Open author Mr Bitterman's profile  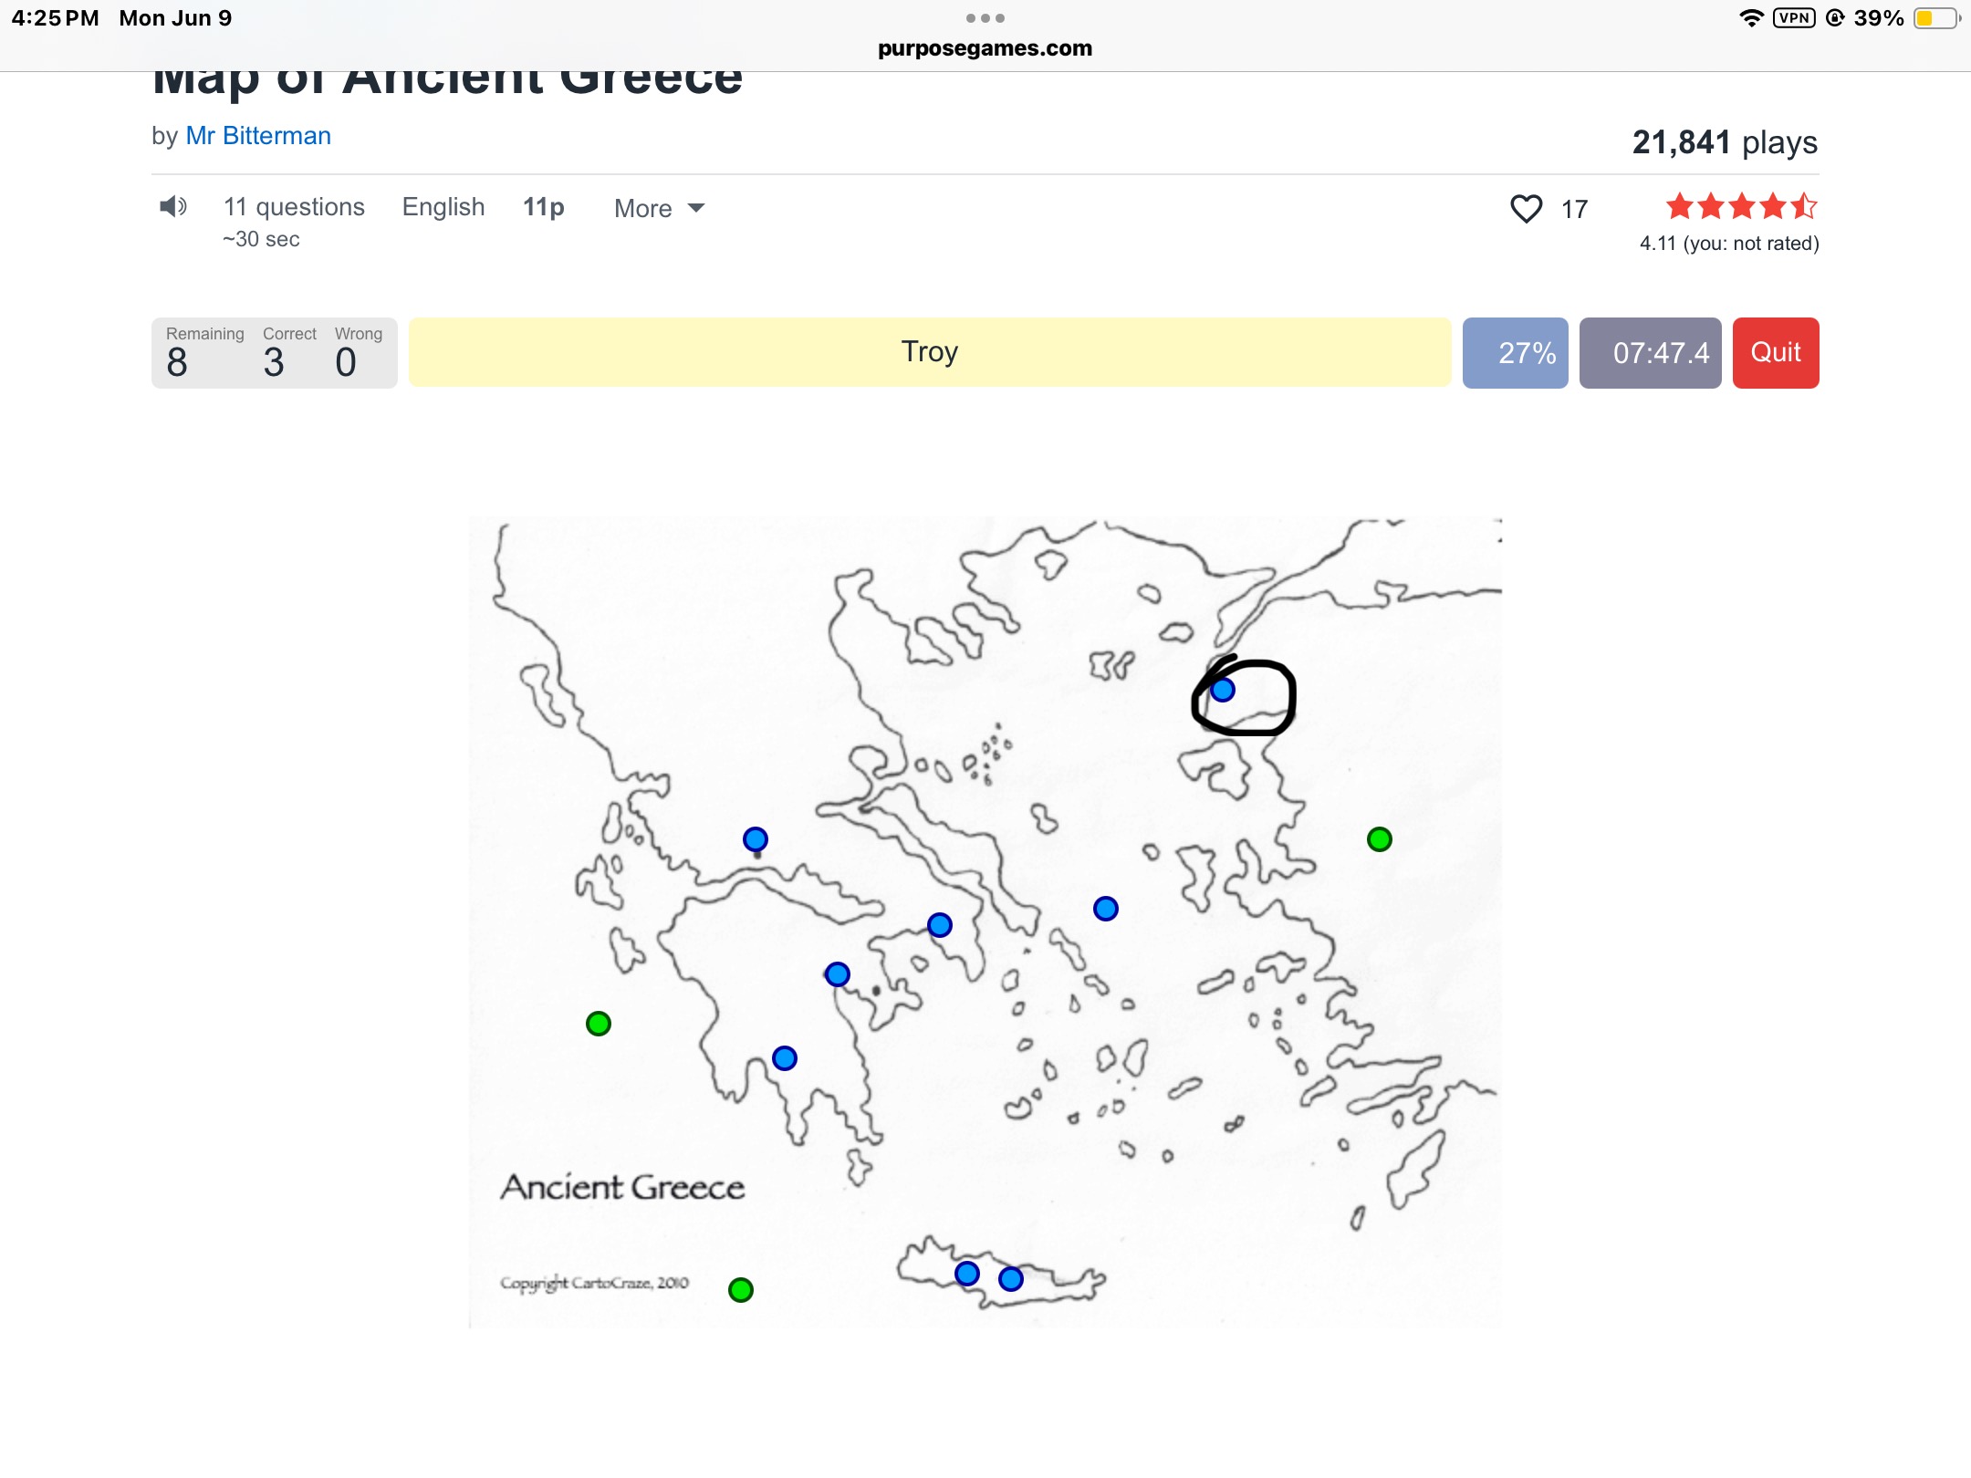[258, 136]
